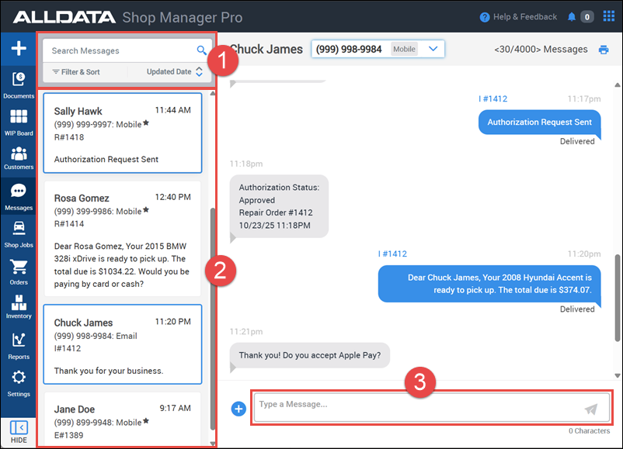The width and height of the screenshot is (623, 449).
Task: Open notifications bell icon
Action: pos(572,16)
